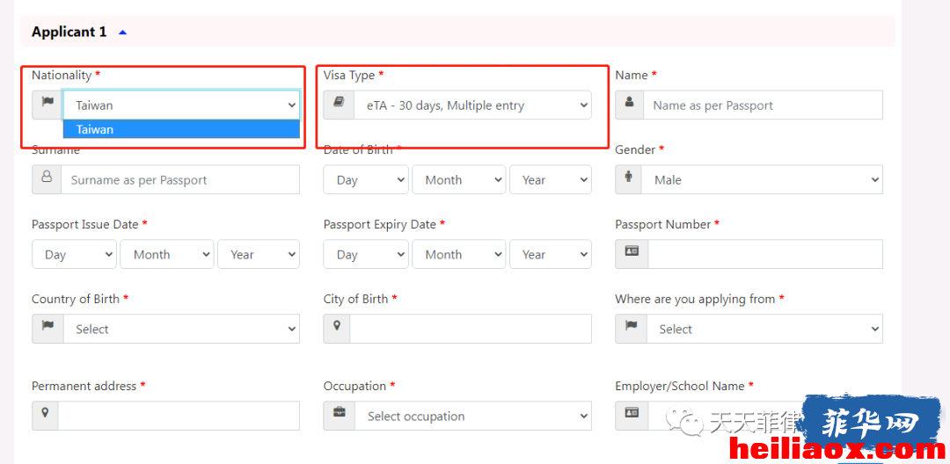The height and width of the screenshot is (464, 950).
Task: Open Date of Birth Year dropdown
Action: [550, 179]
